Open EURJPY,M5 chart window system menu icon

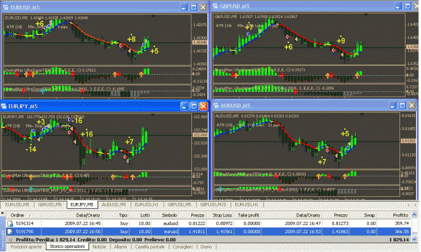(4, 106)
